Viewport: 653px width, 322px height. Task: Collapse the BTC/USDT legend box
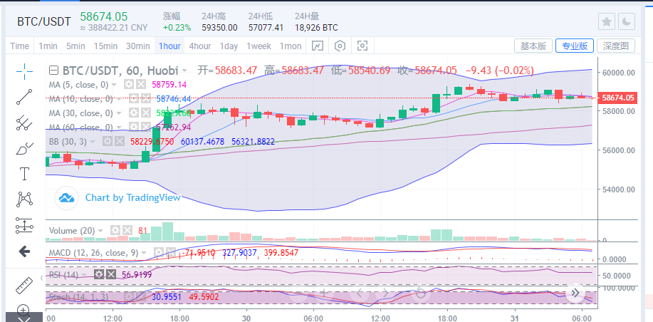pyautogui.click(x=53, y=70)
